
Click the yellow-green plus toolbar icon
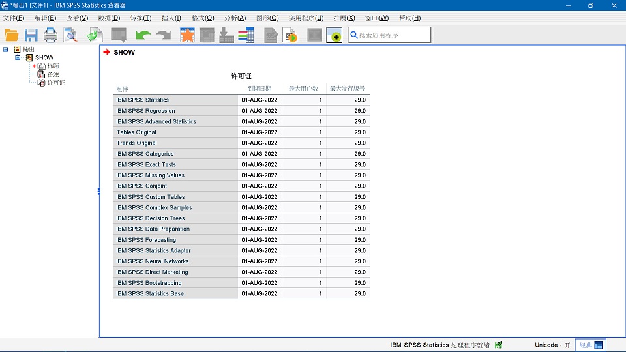point(334,35)
